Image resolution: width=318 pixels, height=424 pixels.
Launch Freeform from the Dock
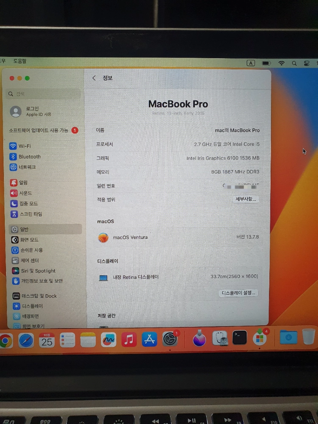(109, 339)
